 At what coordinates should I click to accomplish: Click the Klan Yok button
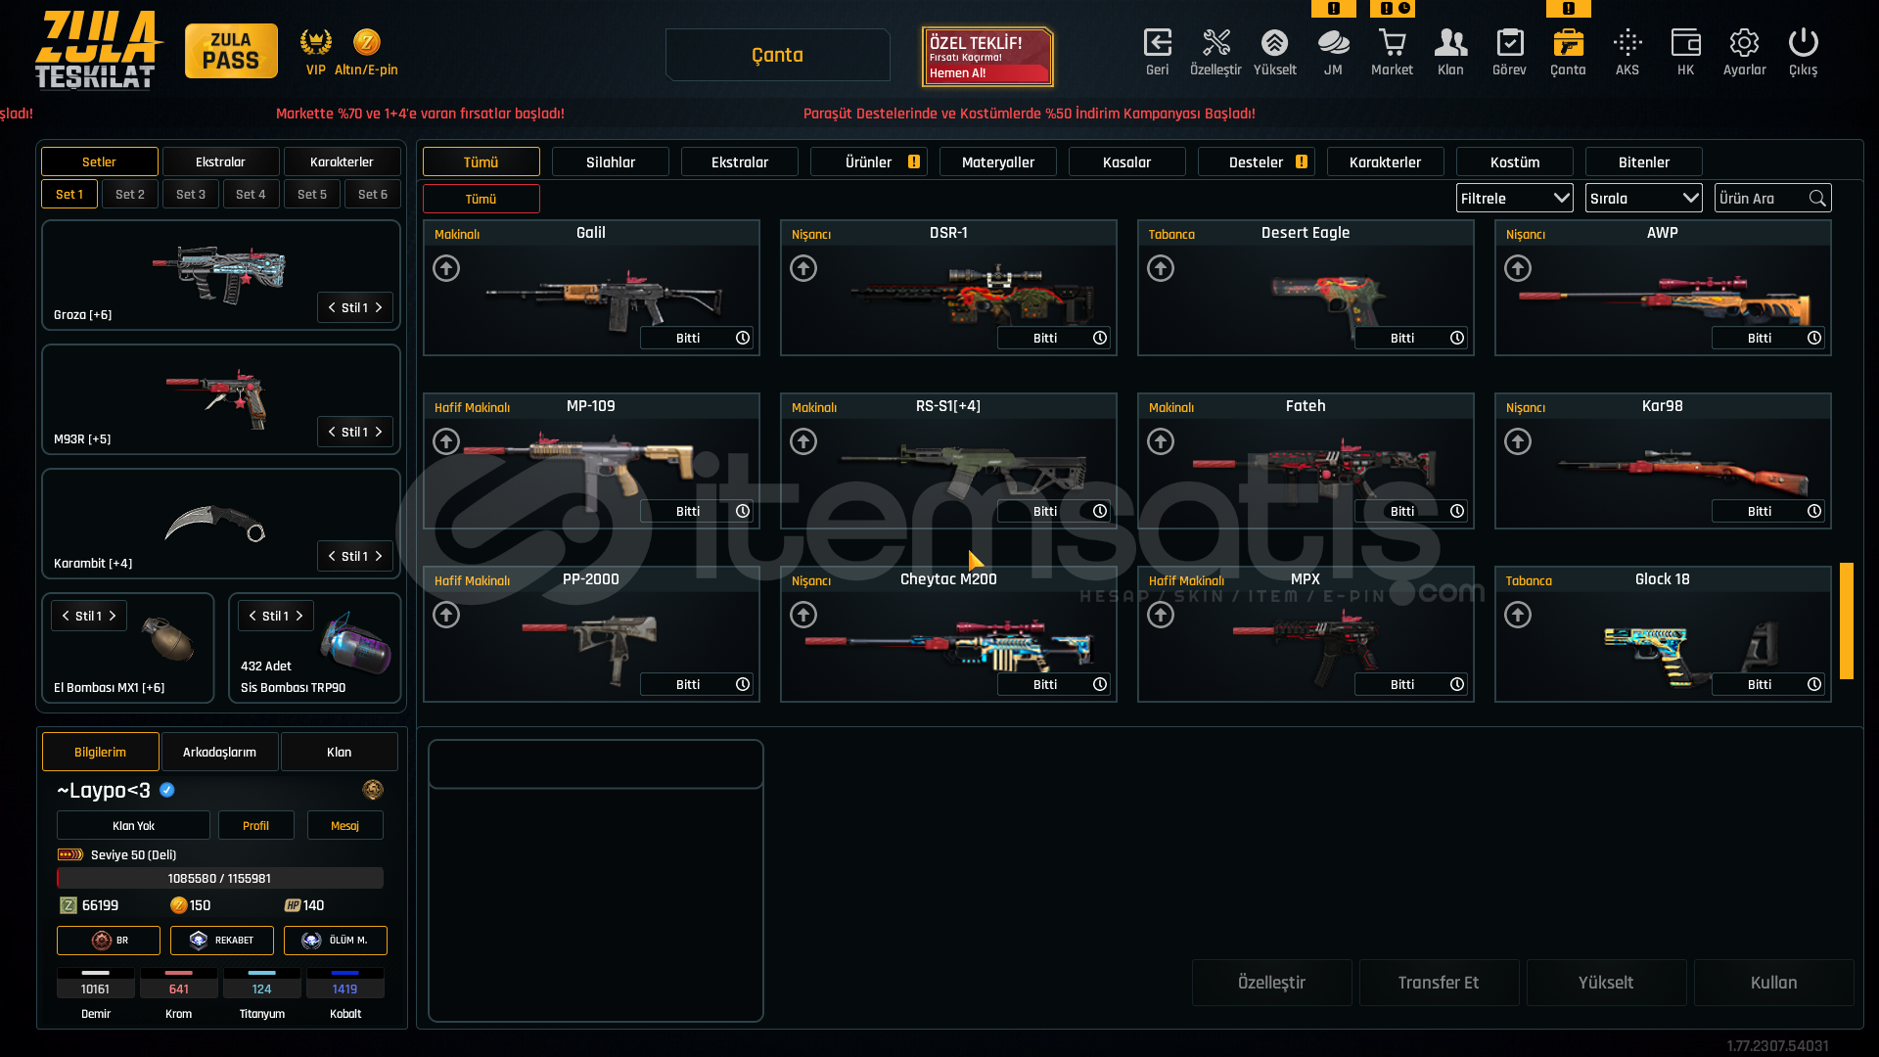(133, 825)
